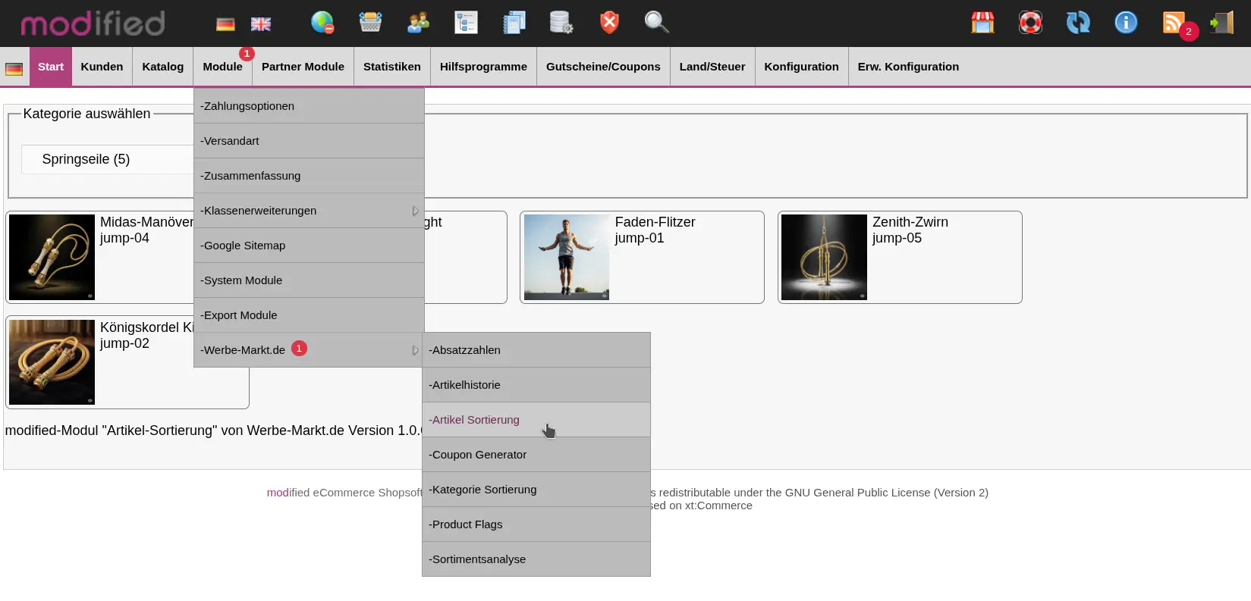Click the lifebuoy support icon
Screen dimensions: 1251x601
pos(1030,23)
